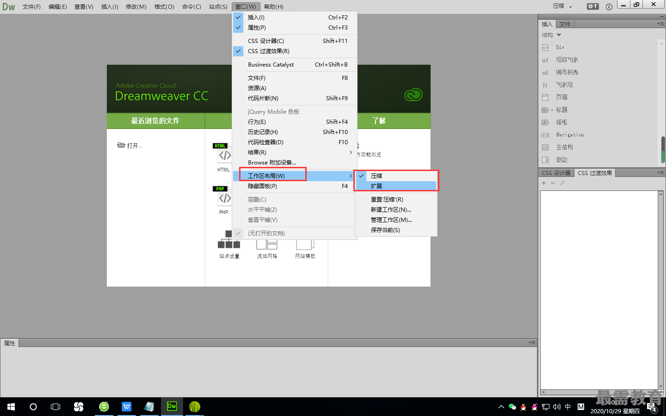Click the Insert panel vertical scrollbar thumb
This screenshot has width=666, height=416.
pyautogui.click(x=663, y=149)
